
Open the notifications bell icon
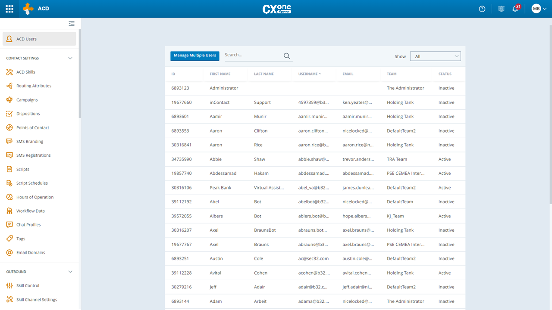point(515,9)
